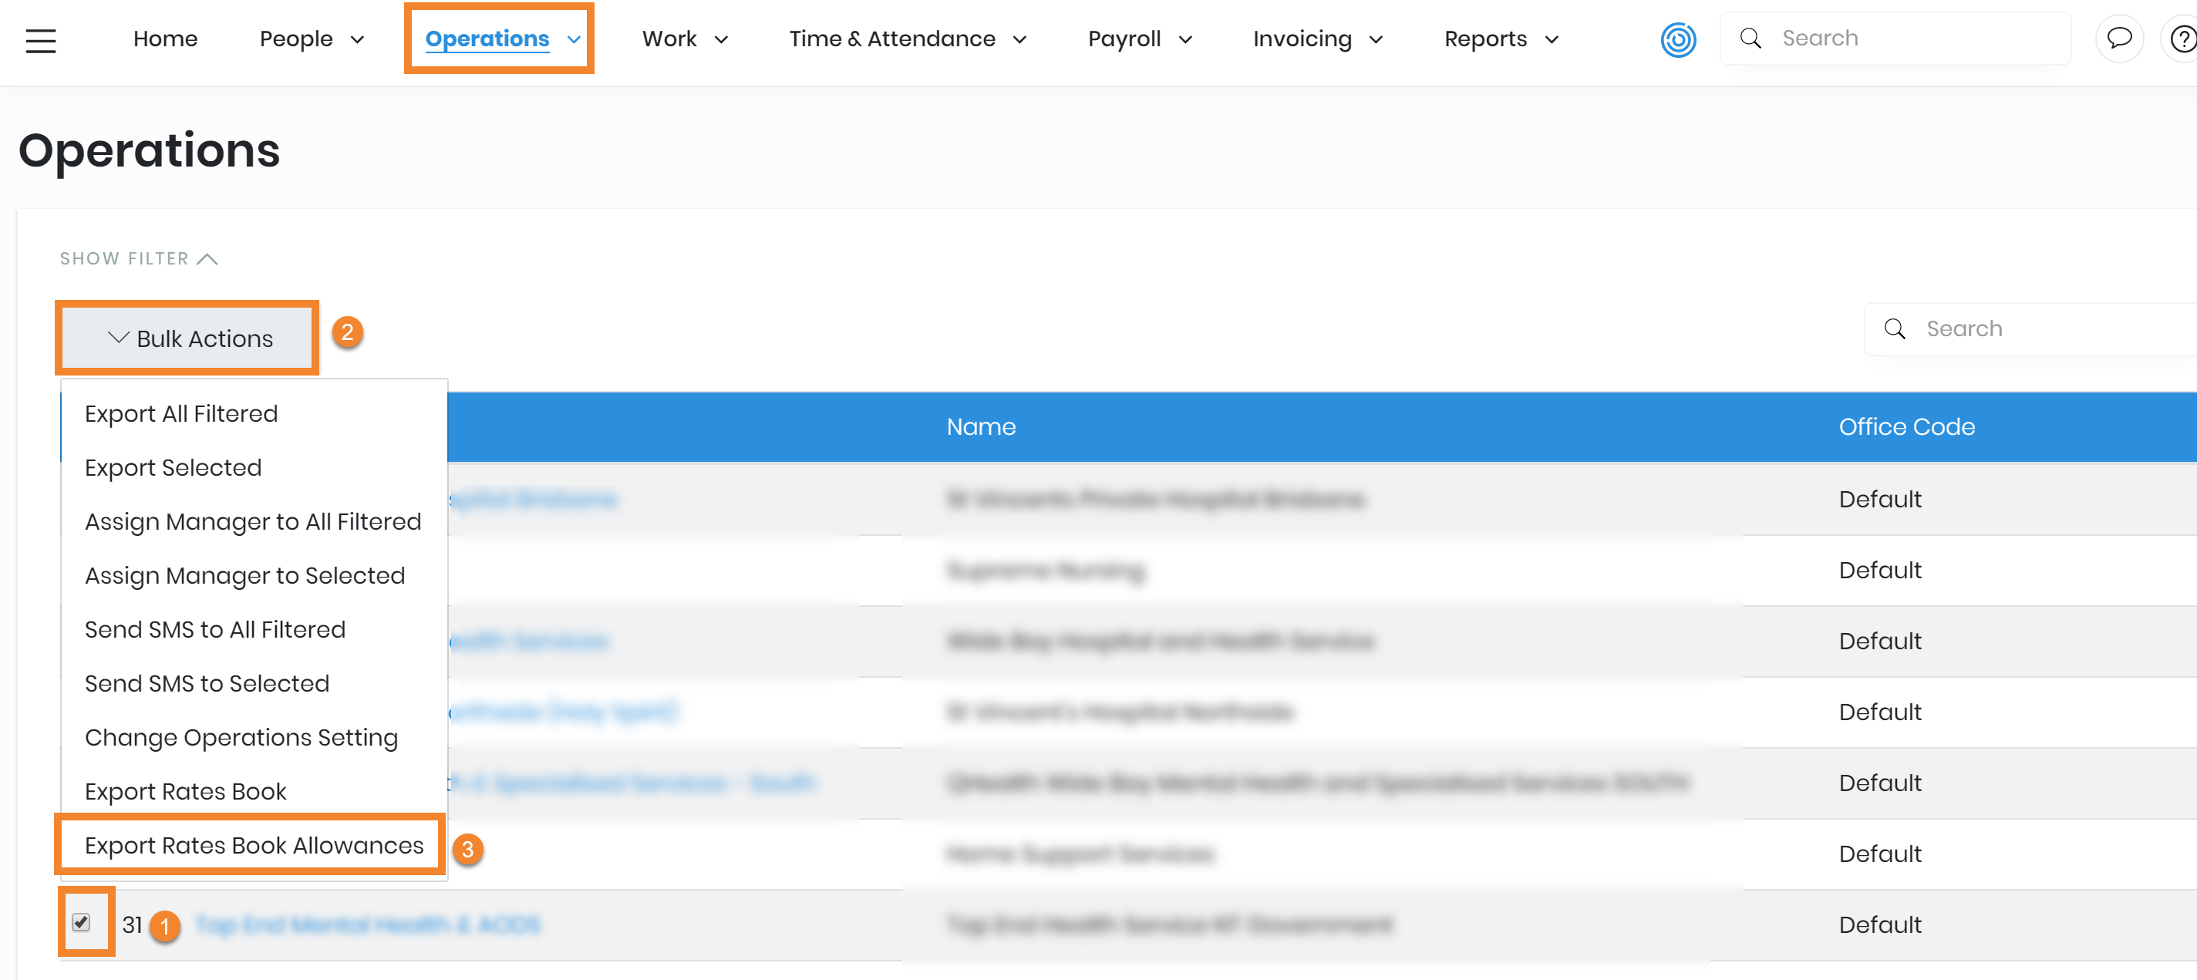Viewport: 2197px width, 980px height.
Task: Toggle the checkbox for row 31
Action: coord(81,922)
